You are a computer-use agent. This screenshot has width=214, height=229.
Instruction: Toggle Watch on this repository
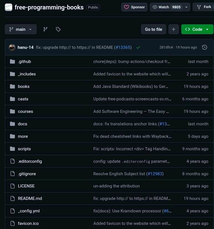pyautogui.click(x=167, y=7)
